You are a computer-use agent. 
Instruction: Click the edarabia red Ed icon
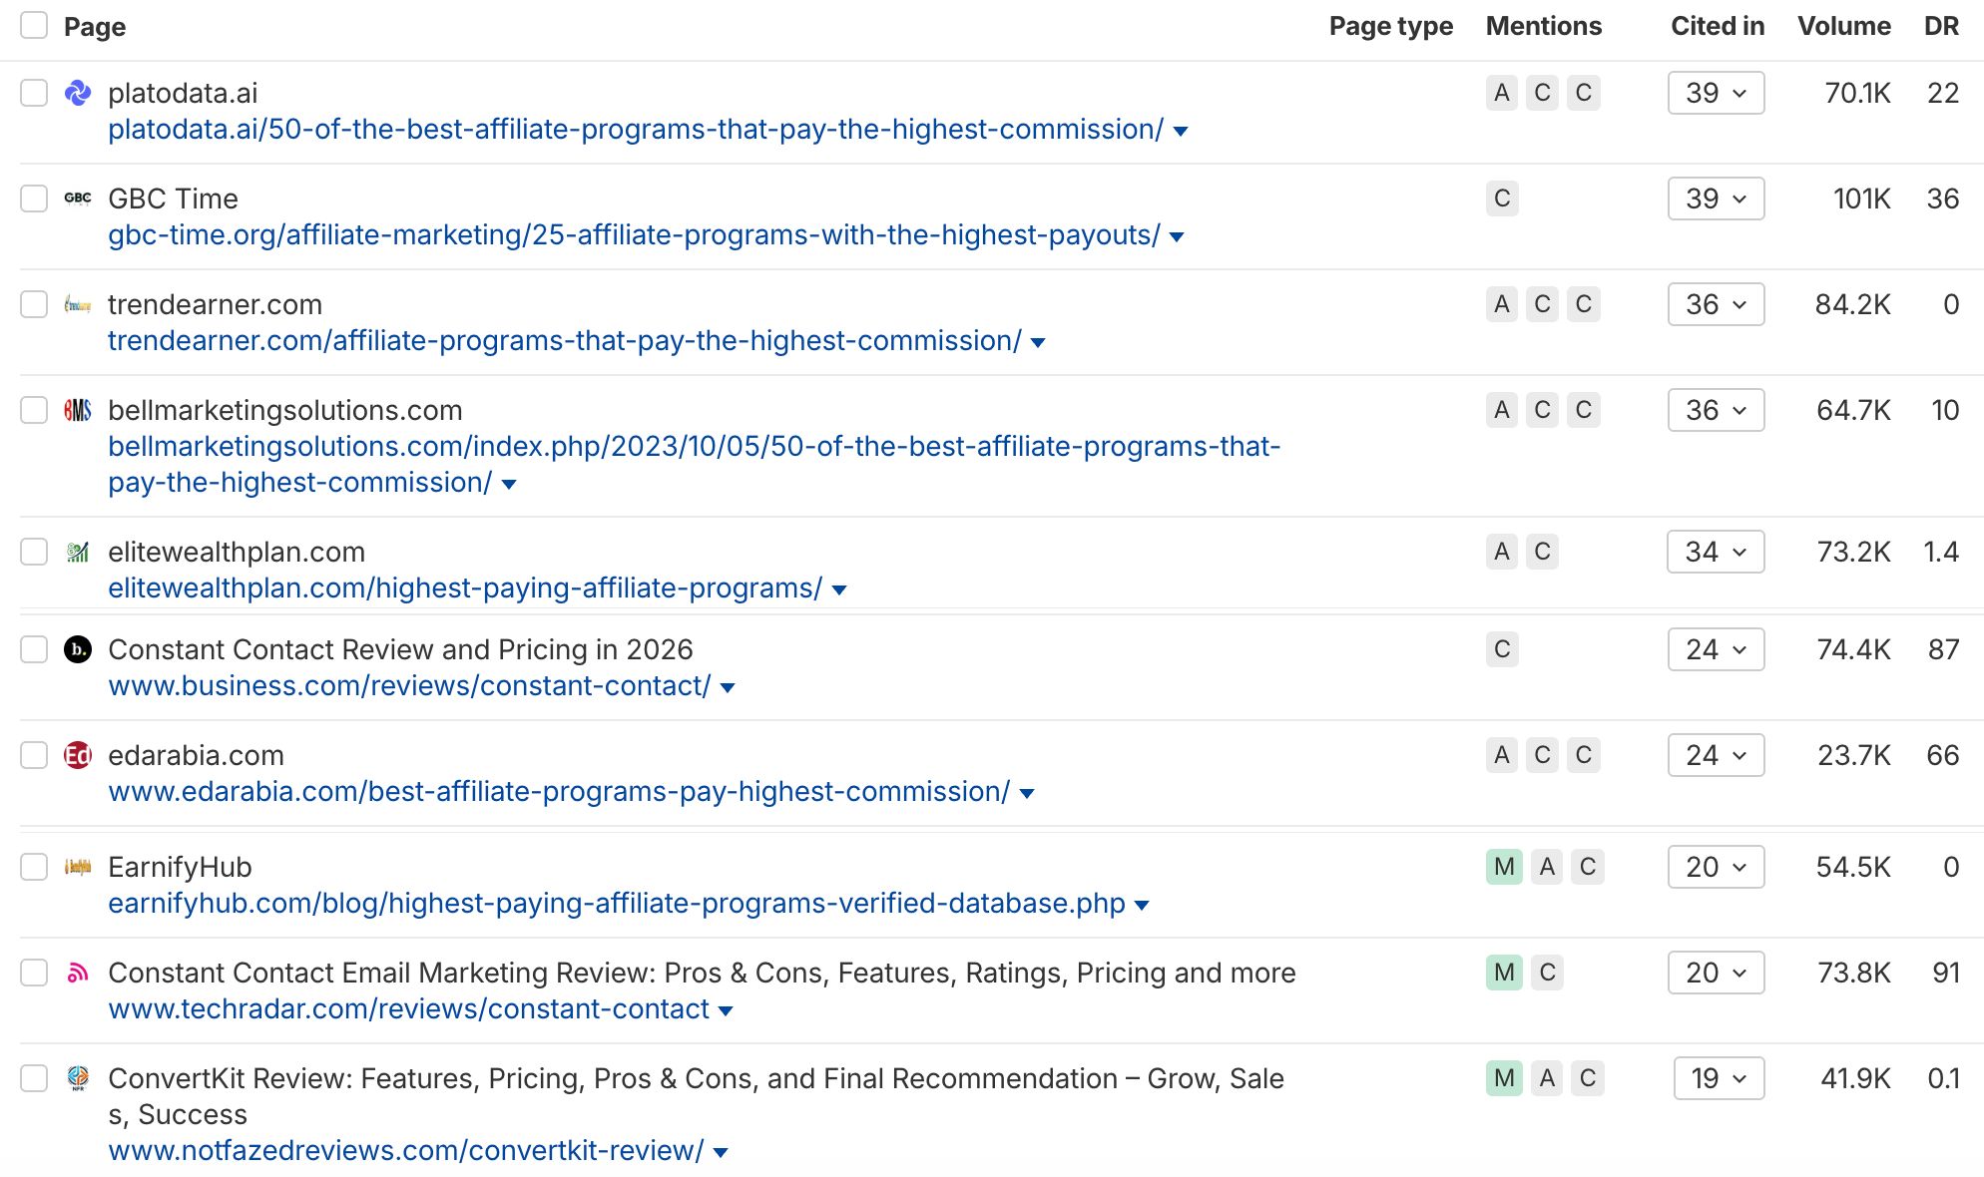[x=79, y=755]
